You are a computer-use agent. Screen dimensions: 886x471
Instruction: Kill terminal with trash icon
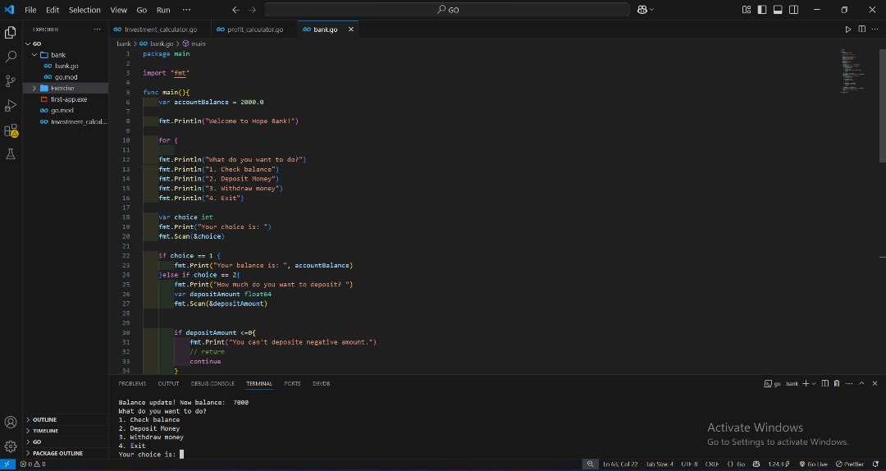click(837, 383)
